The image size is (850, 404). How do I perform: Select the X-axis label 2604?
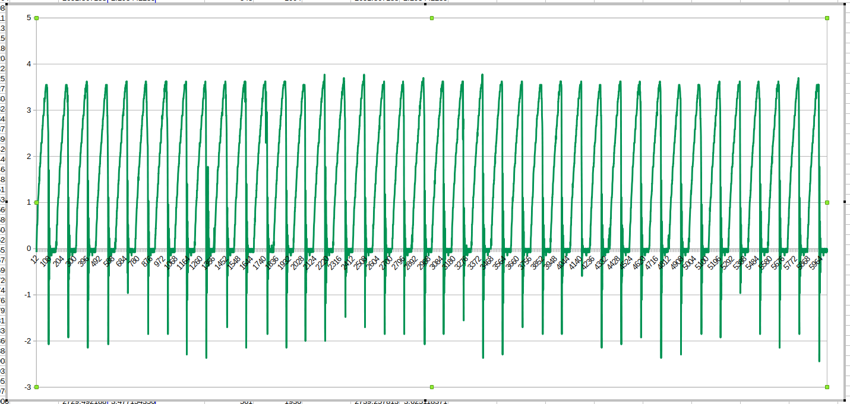(x=372, y=263)
